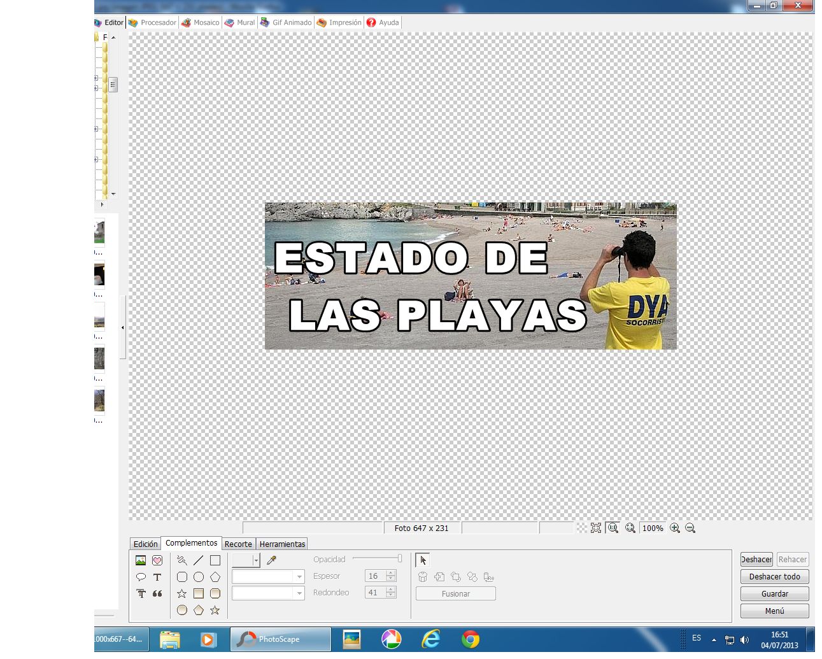Viewport: 822px width, 659px height.
Task: Select the outlined rounded rectangle tool
Action: point(182,577)
